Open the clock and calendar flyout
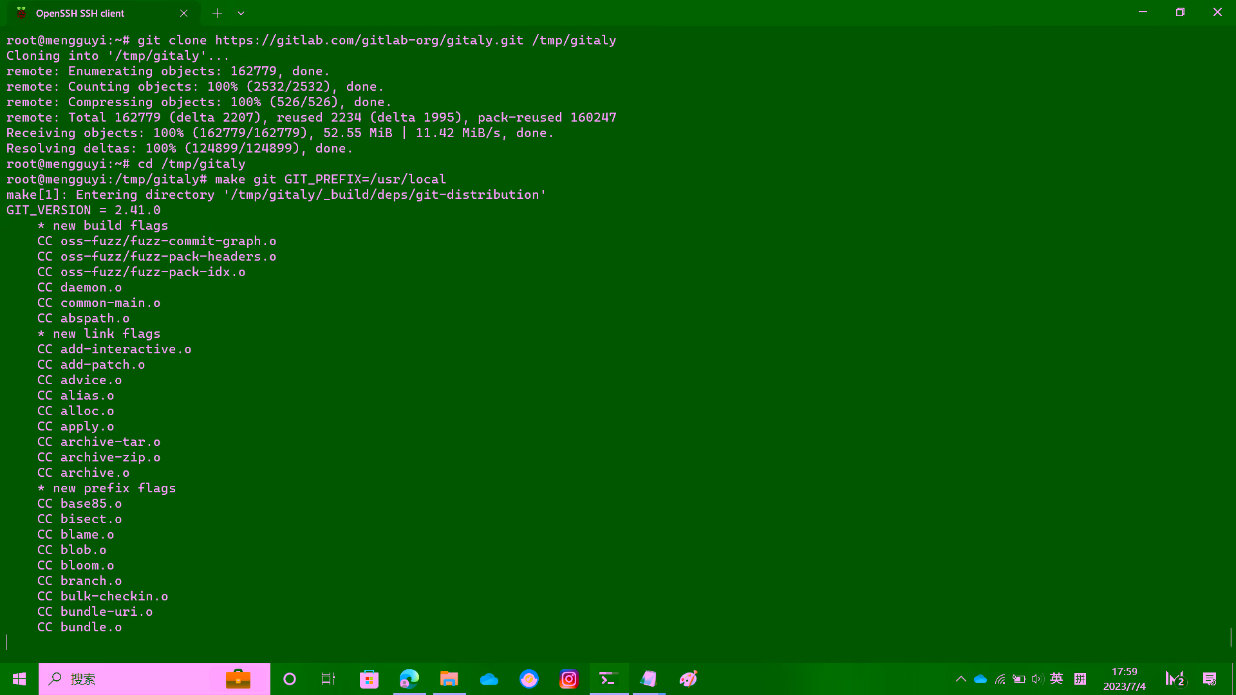Screen dimensions: 1236x695 pos(1124,679)
